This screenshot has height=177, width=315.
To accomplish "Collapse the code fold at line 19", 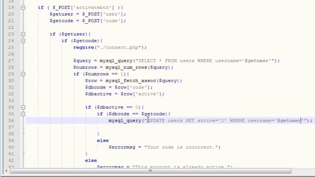I will (23, 8).
